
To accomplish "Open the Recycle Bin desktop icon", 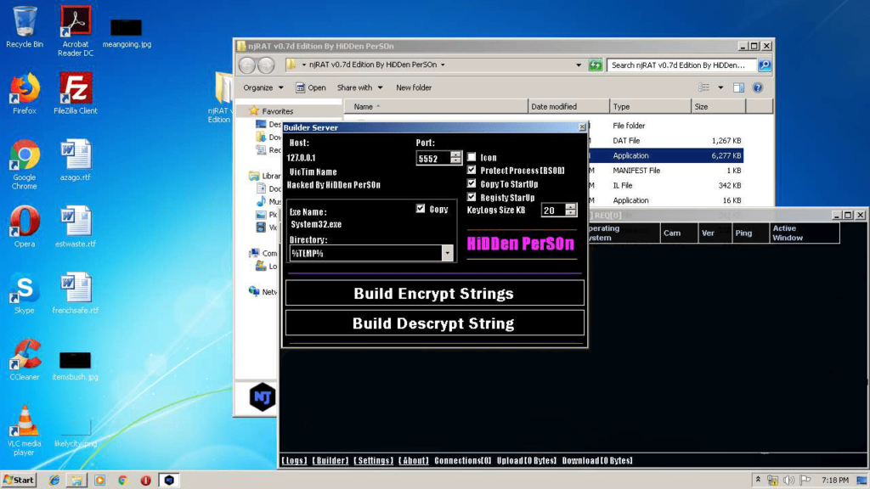I will [25, 26].
